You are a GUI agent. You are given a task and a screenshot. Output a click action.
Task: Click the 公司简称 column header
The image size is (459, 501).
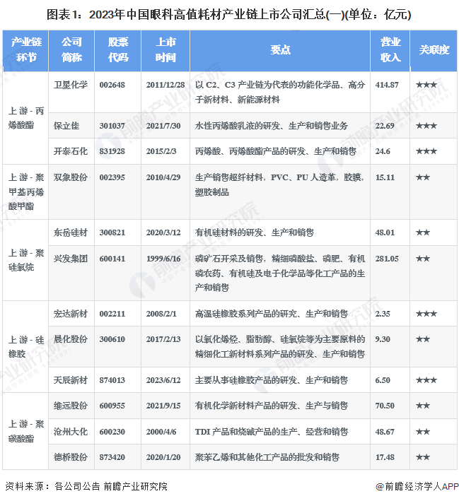71,50
